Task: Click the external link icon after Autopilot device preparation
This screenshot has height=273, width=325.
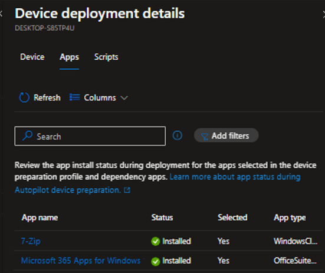Action: click(x=127, y=190)
